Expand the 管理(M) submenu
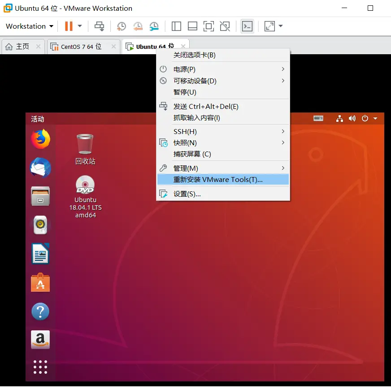Screen dimensions: 391x389 click(x=223, y=168)
